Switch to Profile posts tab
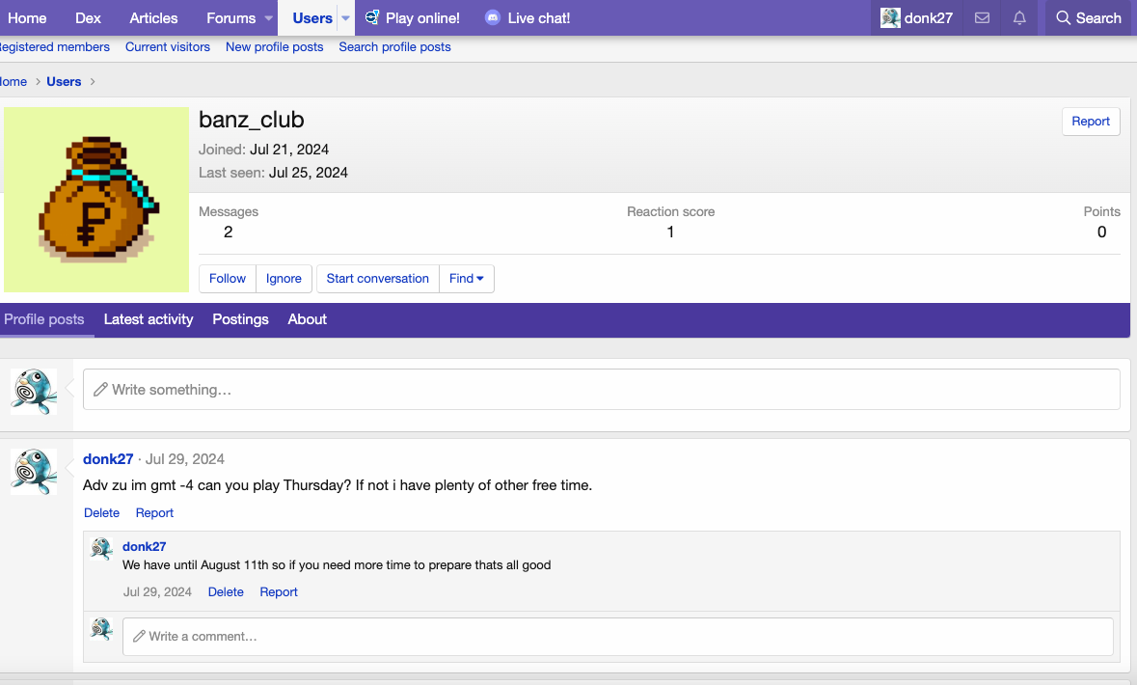The height and width of the screenshot is (685, 1137). coord(44,319)
